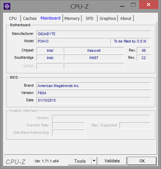Close the CPU-Z window
The image size is (161, 169).
[x=148, y=5]
